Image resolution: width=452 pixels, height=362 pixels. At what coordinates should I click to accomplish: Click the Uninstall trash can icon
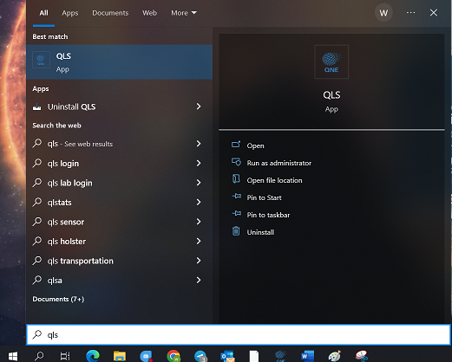coord(236,231)
